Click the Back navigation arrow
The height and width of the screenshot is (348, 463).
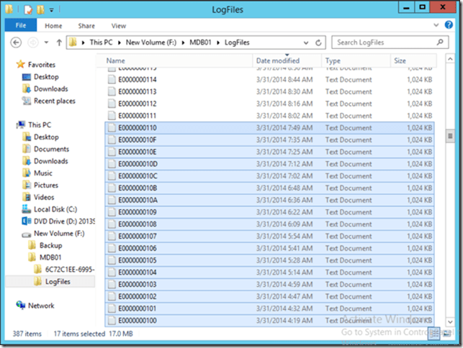click(16, 42)
